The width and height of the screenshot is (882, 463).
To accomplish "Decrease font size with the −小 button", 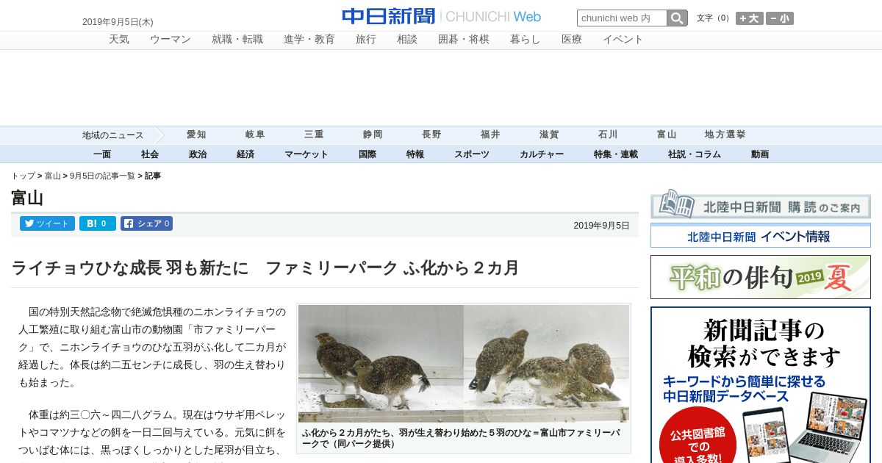I will click(780, 18).
